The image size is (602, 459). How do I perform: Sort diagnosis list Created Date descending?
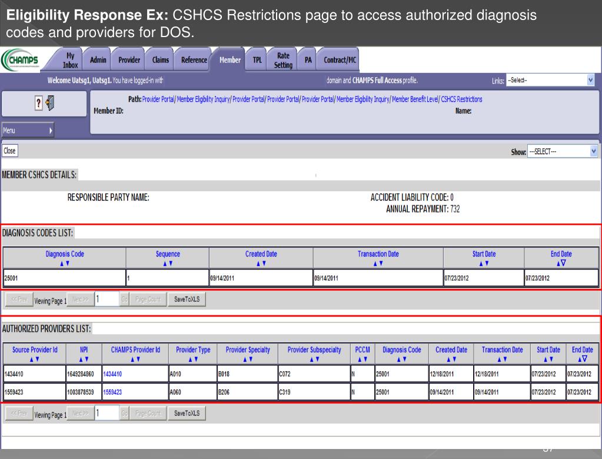pyautogui.click(x=264, y=264)
